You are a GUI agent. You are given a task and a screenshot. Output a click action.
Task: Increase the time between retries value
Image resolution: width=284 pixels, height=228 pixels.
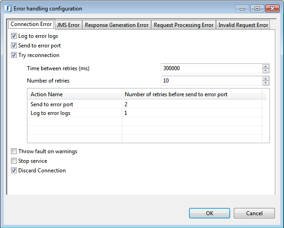coord(266,66)
